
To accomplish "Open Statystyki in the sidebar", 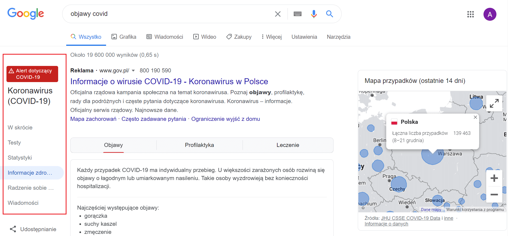I will pos(20,158).
